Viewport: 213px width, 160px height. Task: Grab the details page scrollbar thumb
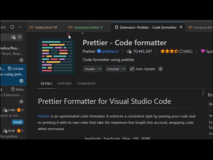(203, 93)
